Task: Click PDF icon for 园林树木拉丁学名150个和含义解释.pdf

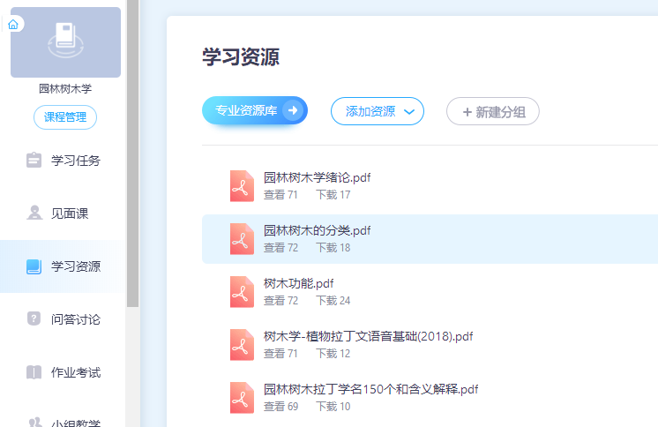Action: 242,398
